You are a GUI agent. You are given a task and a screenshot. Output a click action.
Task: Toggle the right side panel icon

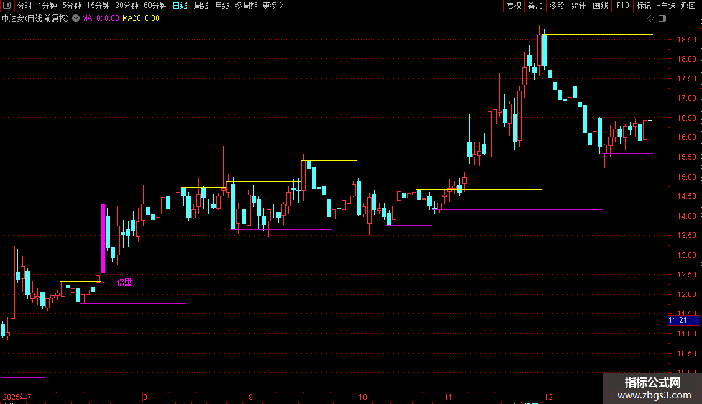click(x=662, y=19)
